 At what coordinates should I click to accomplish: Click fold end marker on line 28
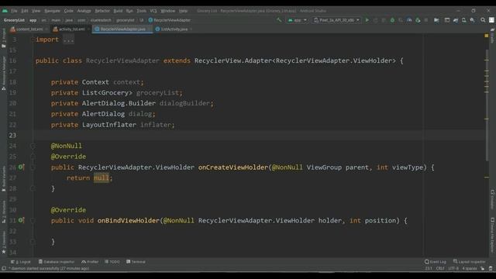tap(33, 188)
